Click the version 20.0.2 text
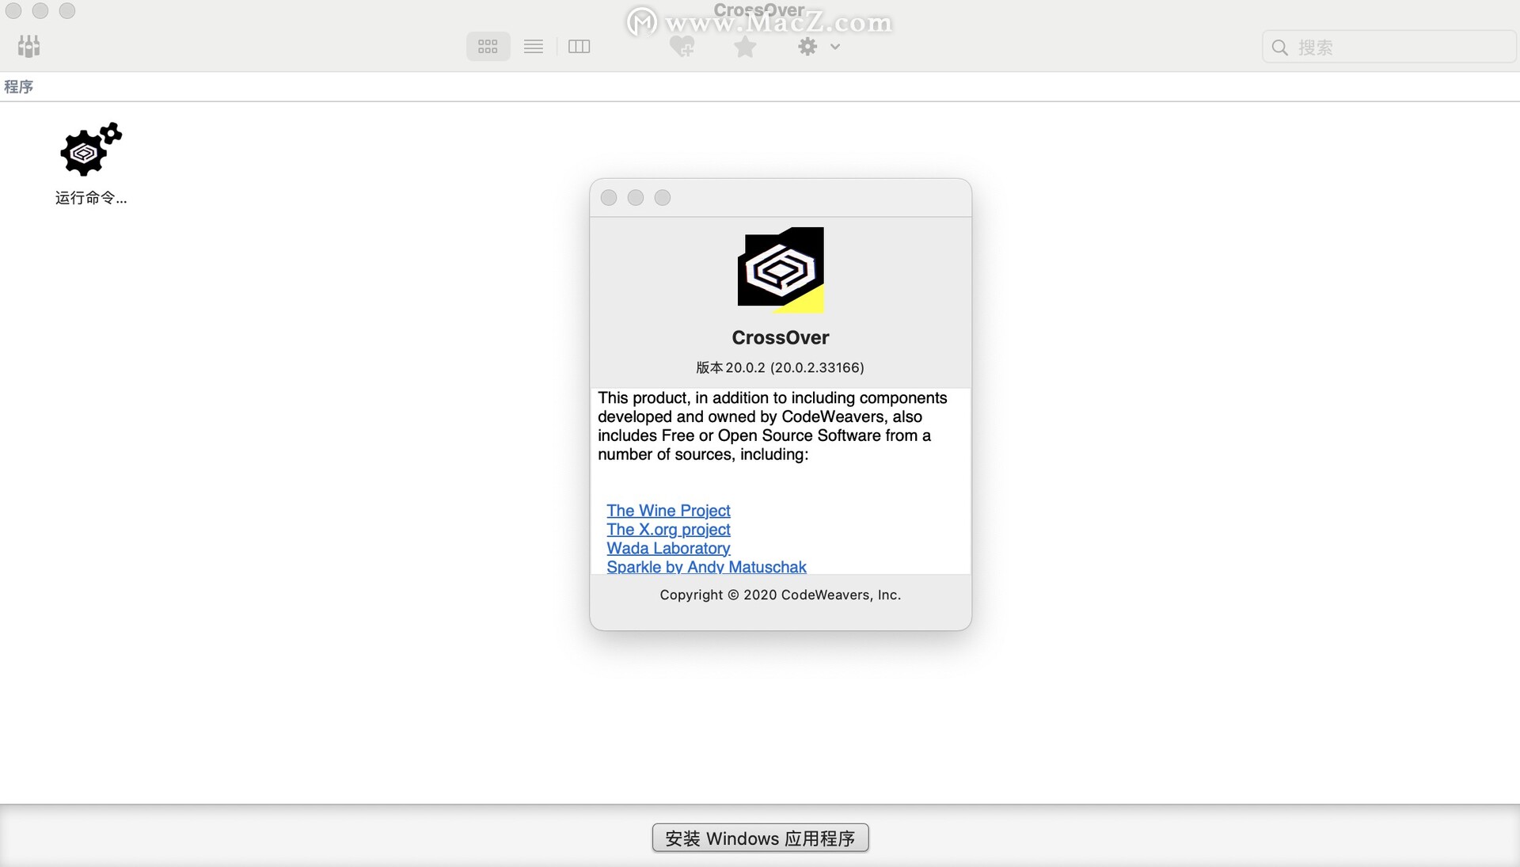The height and width of the screenshot is (867, 1520). click(x=780, y=367)
